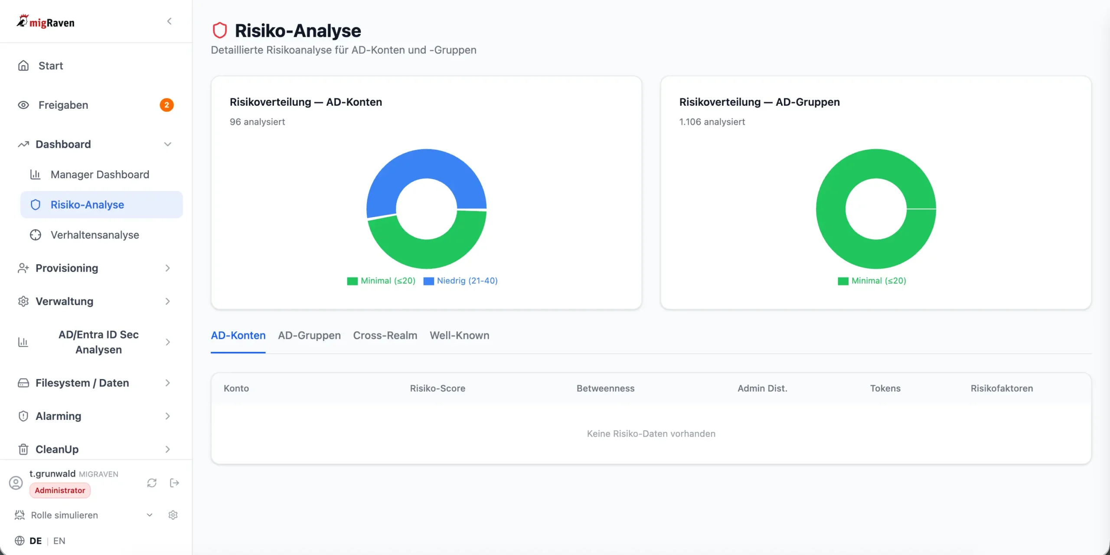Toggle Niedrig (21-40) legend entry

point(460,281)
